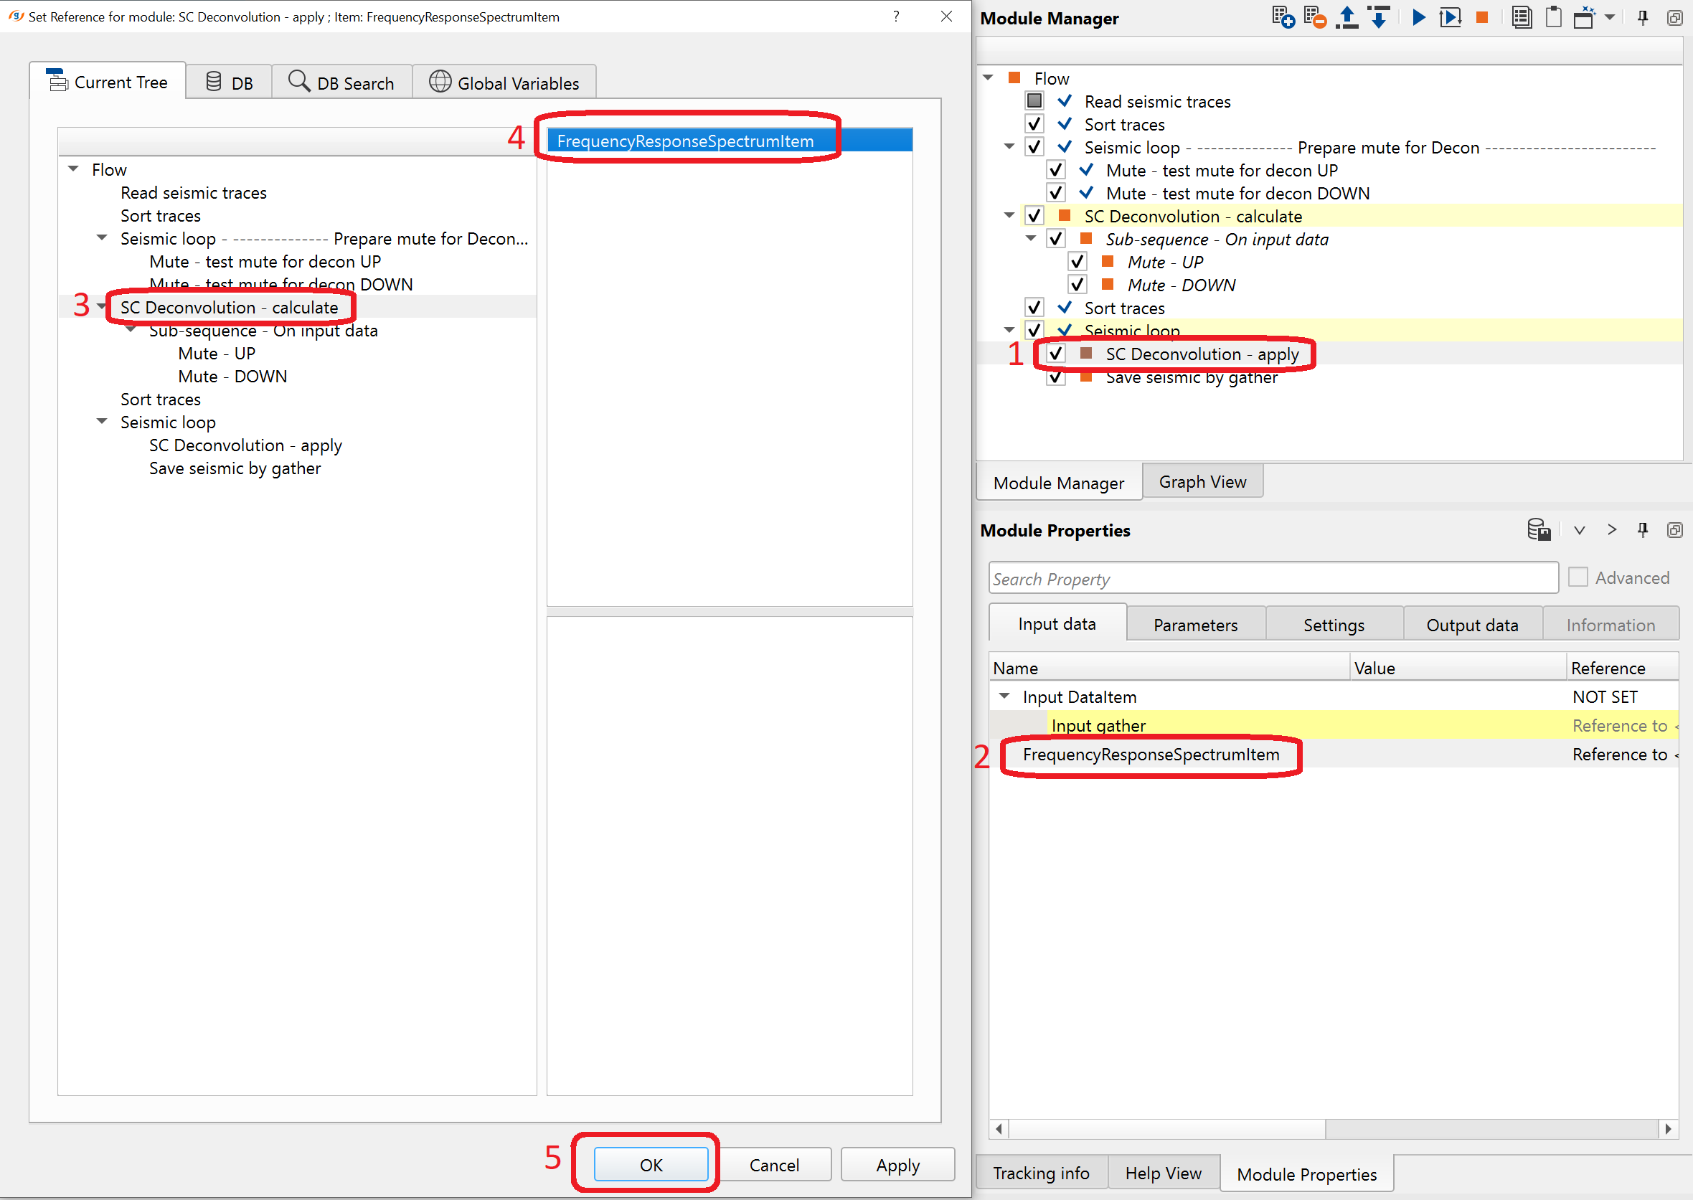Collapse Flow node in Current Tree
Viewport: 1693px width, 1200px height.
73,169
